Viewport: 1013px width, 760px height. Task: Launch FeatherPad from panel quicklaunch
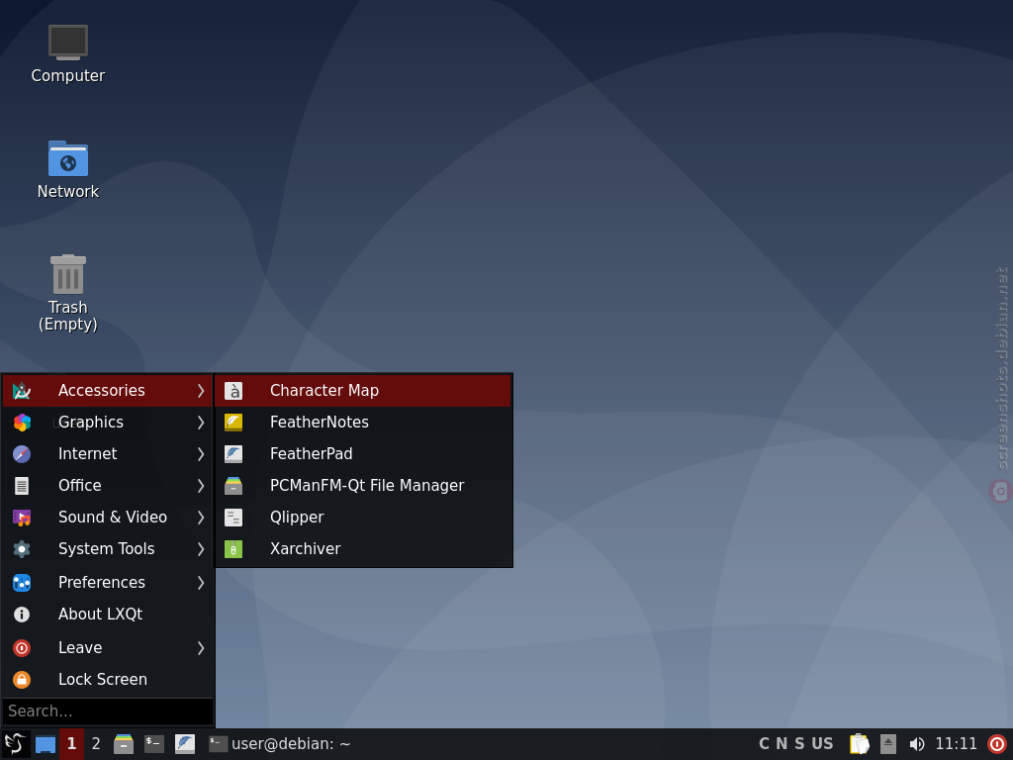[185, 744]
